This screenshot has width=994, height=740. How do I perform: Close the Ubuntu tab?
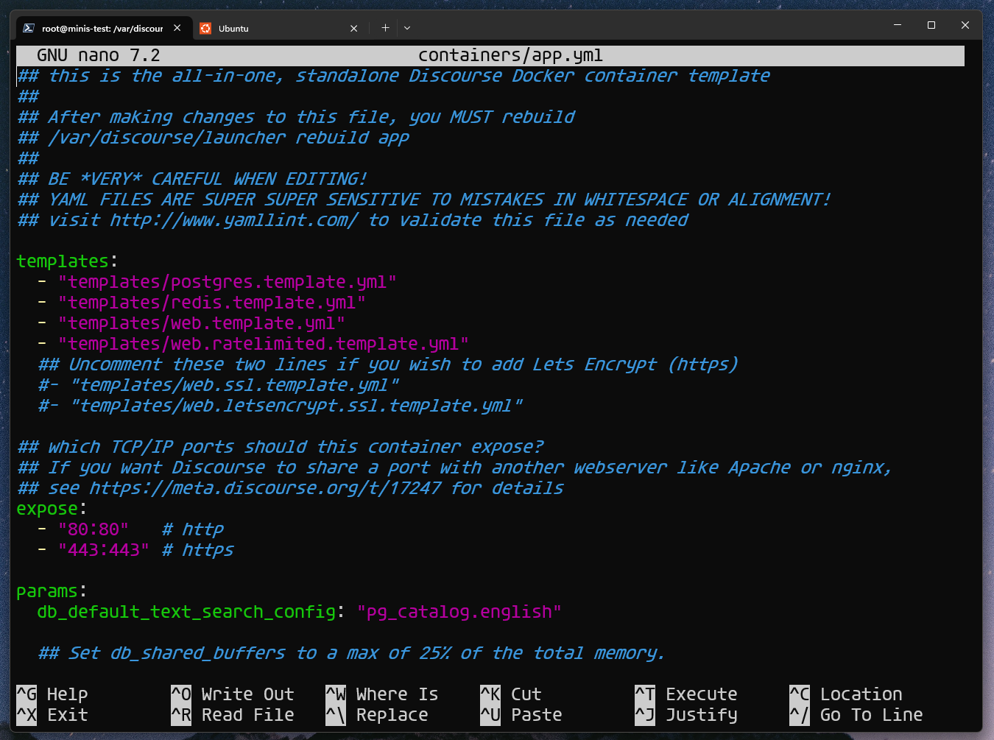coord(354,28)
